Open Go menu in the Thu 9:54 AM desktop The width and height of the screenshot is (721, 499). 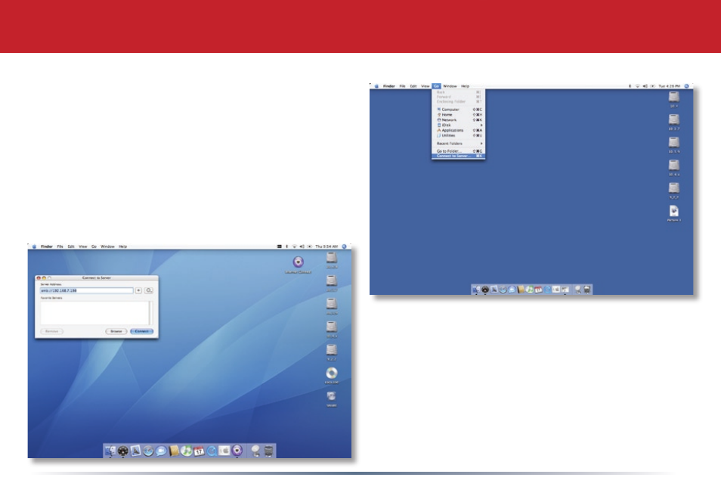[94, 246]
